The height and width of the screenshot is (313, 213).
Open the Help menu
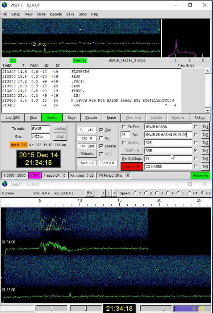pos(94,14)
